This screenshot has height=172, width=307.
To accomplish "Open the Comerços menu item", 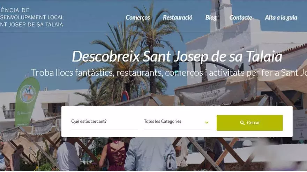I will pos(138,18).
